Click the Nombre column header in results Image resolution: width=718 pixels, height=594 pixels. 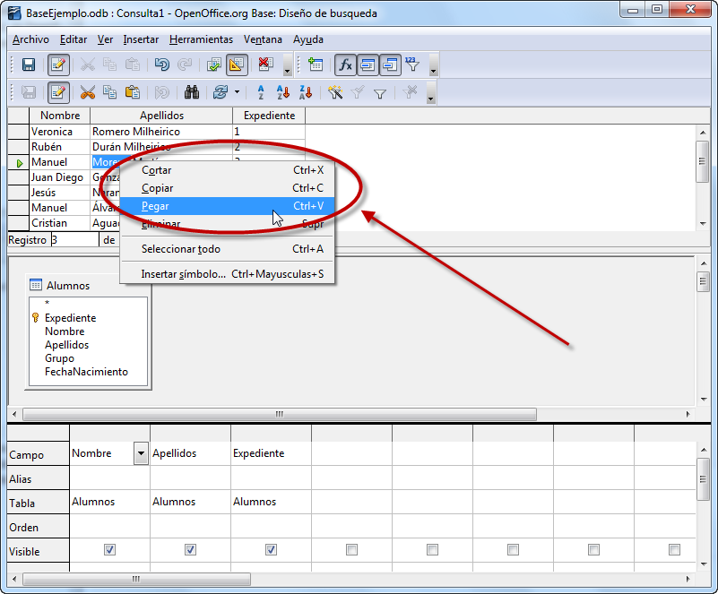(x=60, y=116)
